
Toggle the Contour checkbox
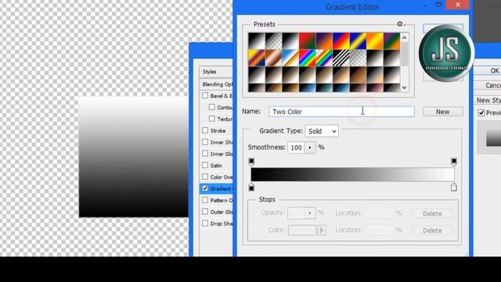[212, 107]
